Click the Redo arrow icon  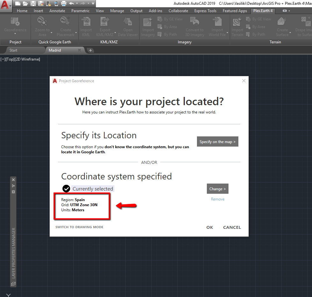83,4
